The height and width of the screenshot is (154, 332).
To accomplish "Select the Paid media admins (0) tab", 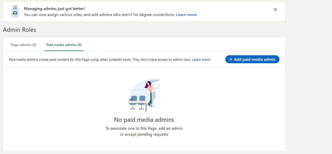I will pos(64,45).
